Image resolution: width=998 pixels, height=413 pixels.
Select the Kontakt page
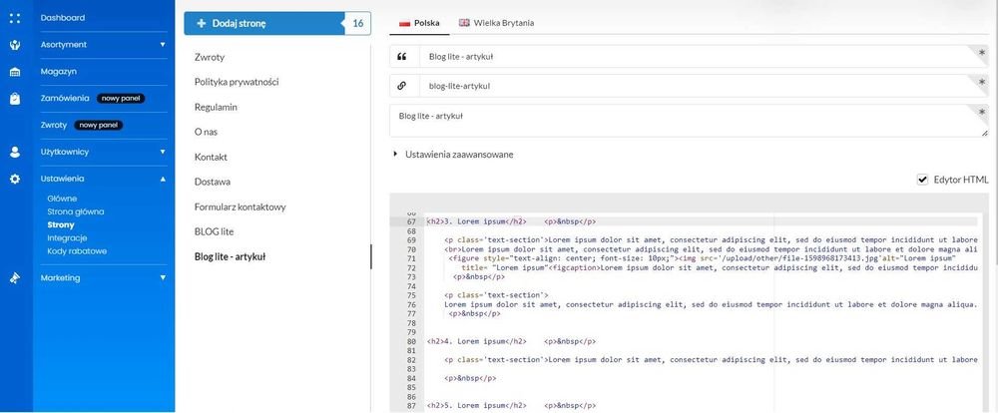pos(211,157)
